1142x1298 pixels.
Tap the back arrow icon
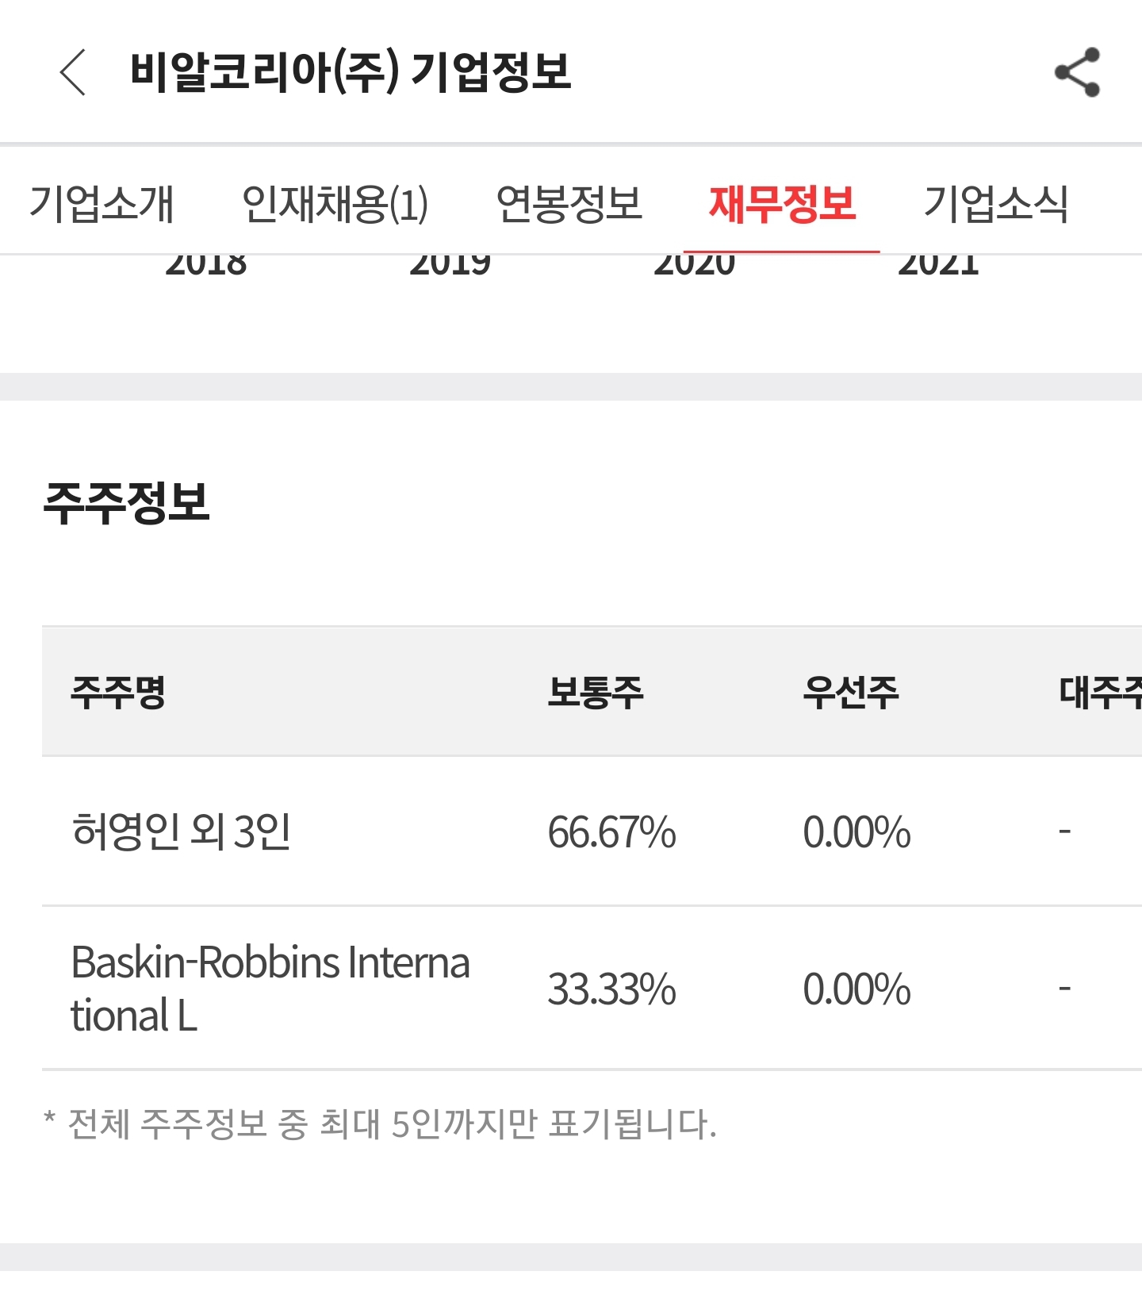[72, 72]
